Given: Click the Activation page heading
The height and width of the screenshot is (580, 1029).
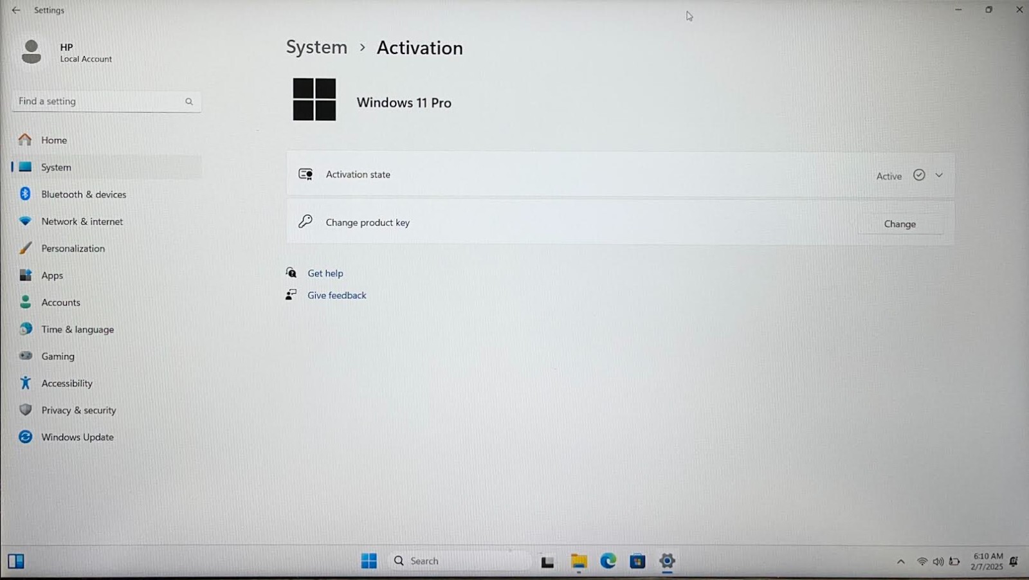Looking at the screenshot, I should [419, 48].
